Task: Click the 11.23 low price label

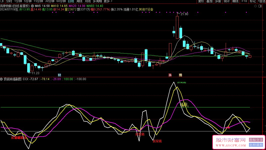Action: pos(35,73)
